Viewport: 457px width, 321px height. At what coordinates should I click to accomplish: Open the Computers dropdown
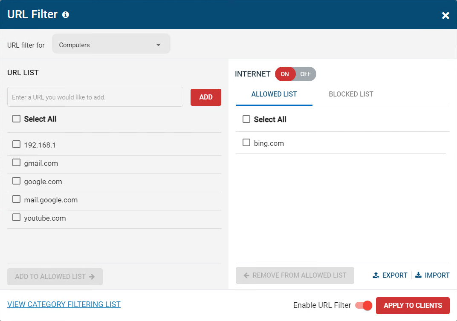[x=111, y=44]
